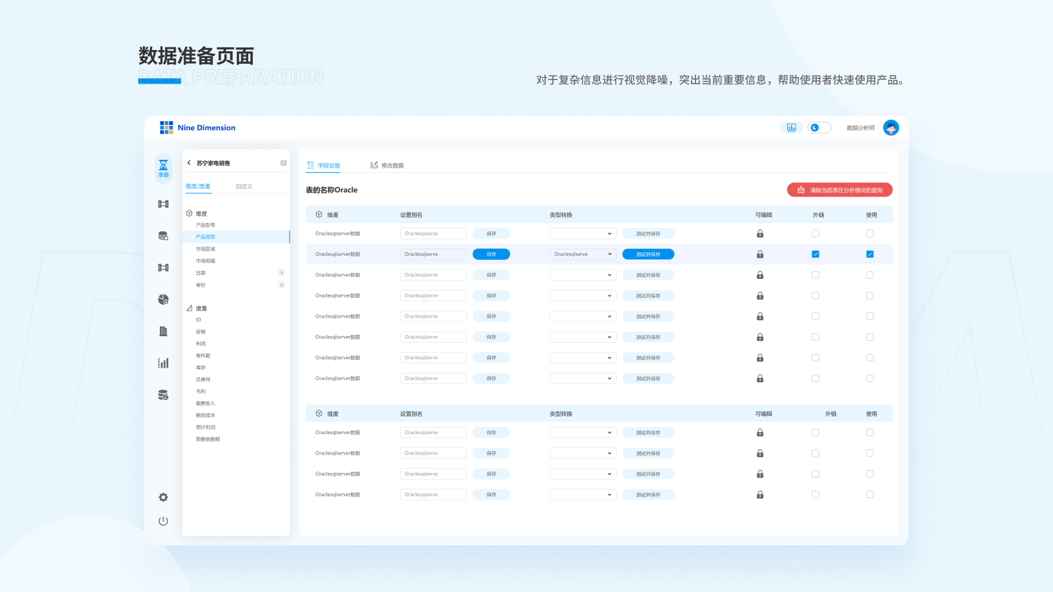Uncheck the 使用 checkbox in highlighted row

[x=869, y=254]
